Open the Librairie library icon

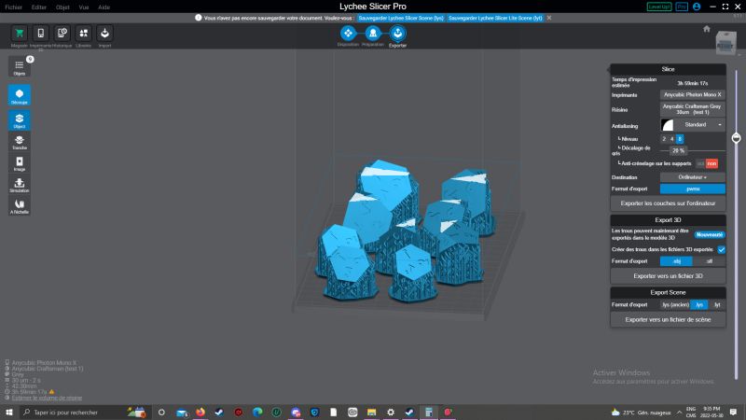click(83, 34)
